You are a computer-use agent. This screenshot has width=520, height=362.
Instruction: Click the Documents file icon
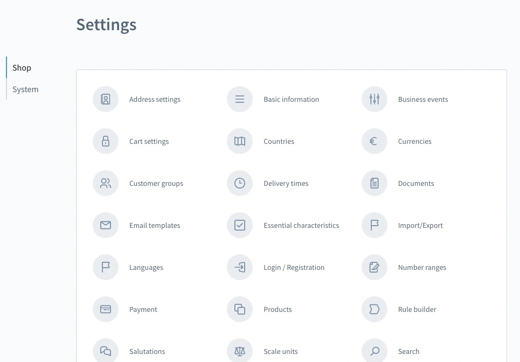point(375,183)
